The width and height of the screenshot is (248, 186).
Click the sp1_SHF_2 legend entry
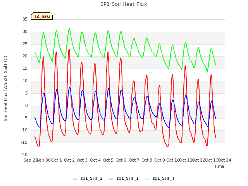point(88,179)
